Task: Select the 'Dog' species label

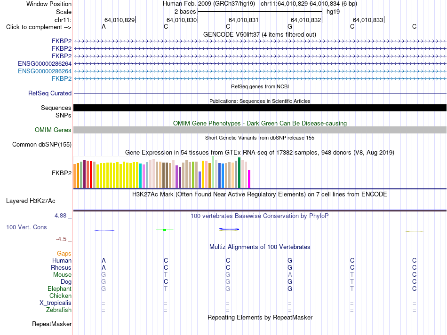Action: tap(66, 282)
